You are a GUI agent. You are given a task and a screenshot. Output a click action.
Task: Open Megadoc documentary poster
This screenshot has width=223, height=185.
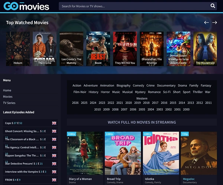pyautogui.click(x=199, y=153)
